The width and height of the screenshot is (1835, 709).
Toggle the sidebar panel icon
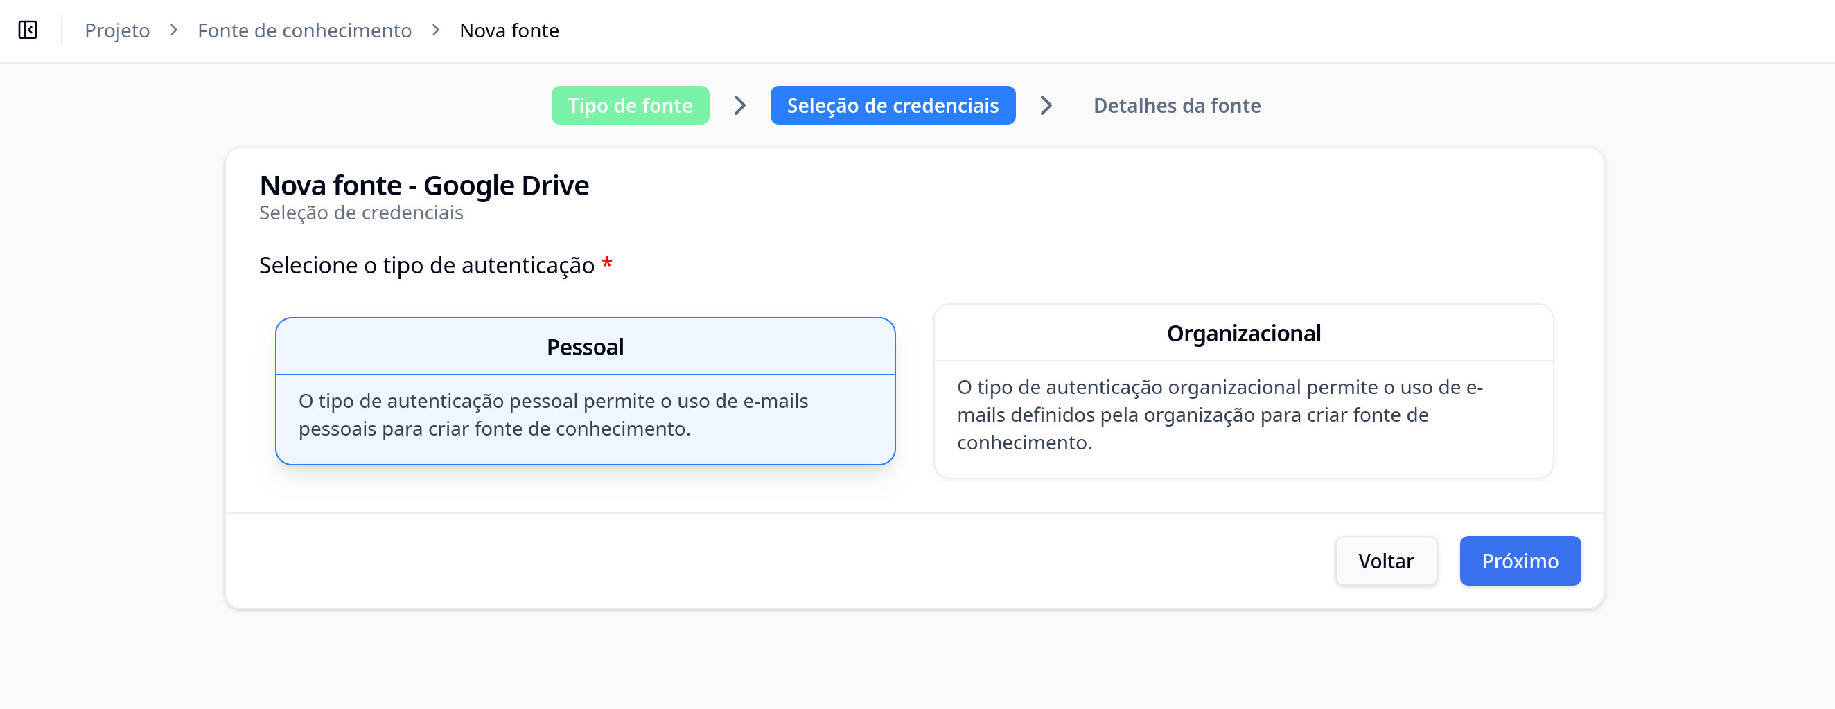[x=28, y=30]
